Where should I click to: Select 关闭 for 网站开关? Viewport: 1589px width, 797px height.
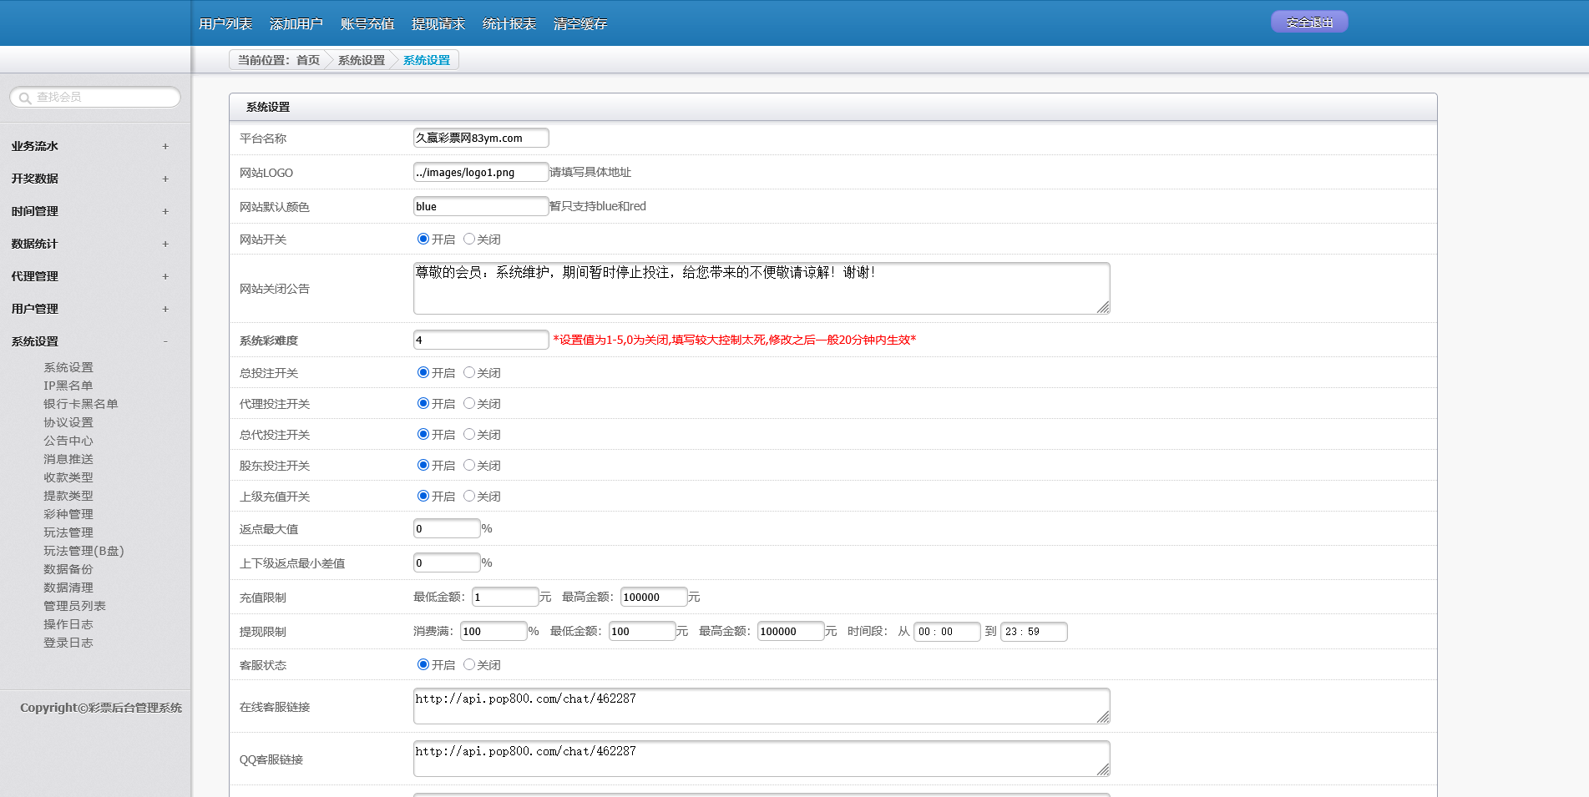click(469, 239)
